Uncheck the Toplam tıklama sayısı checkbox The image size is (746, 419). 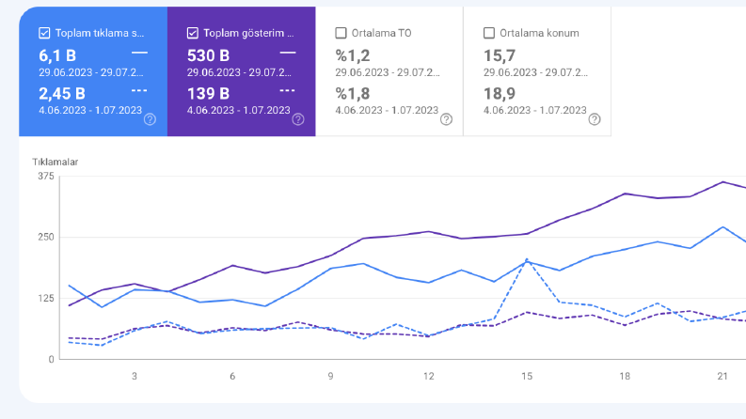pyautogui.click(x=44, y=33)
